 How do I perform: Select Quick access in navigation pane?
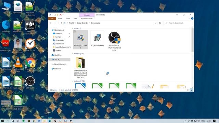(x=59, y=30)
